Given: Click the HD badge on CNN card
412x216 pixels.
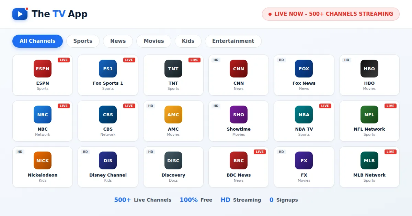Looking at the screenshot, I should click(216, 60).
